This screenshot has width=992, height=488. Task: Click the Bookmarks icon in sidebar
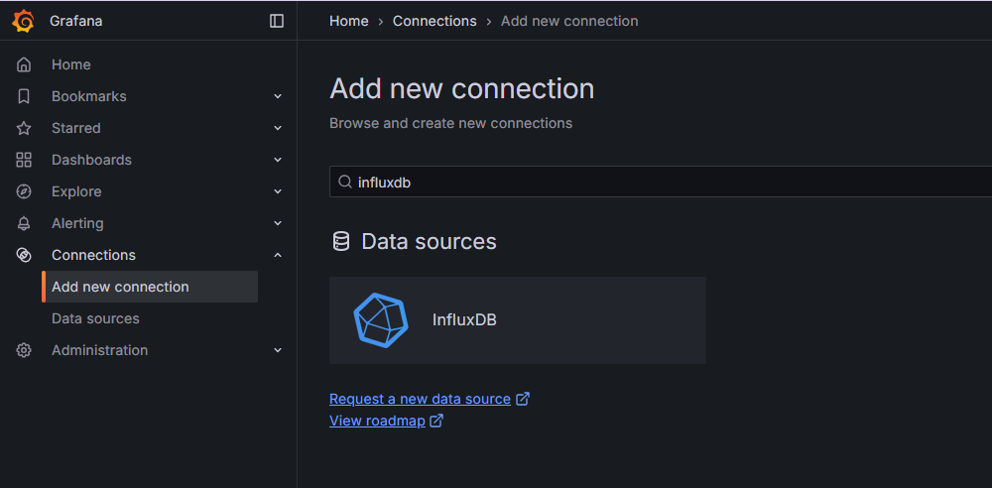coord(24,96)
